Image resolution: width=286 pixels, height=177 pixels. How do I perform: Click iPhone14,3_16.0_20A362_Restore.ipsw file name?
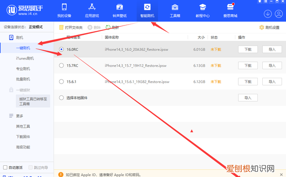[136, 50]
